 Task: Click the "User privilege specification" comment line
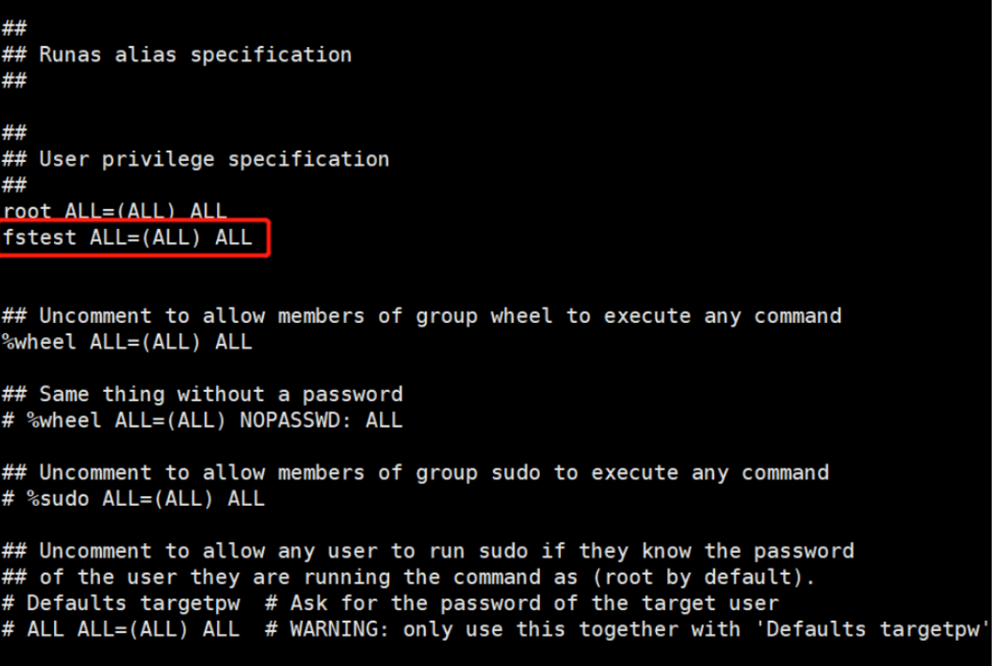[213, 159]
